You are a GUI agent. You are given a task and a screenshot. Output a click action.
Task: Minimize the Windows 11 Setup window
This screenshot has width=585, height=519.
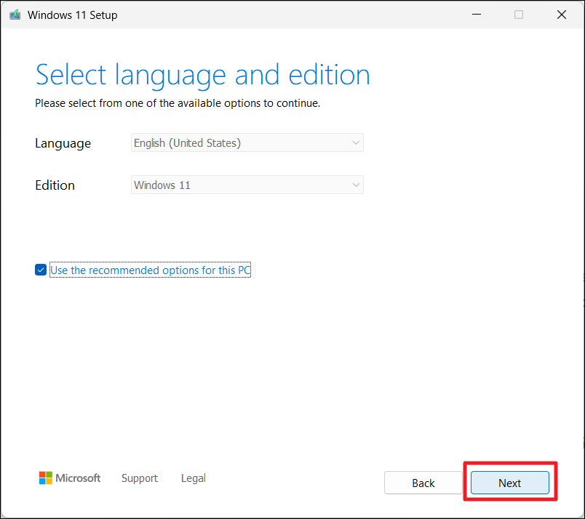[x=476, y=15]
